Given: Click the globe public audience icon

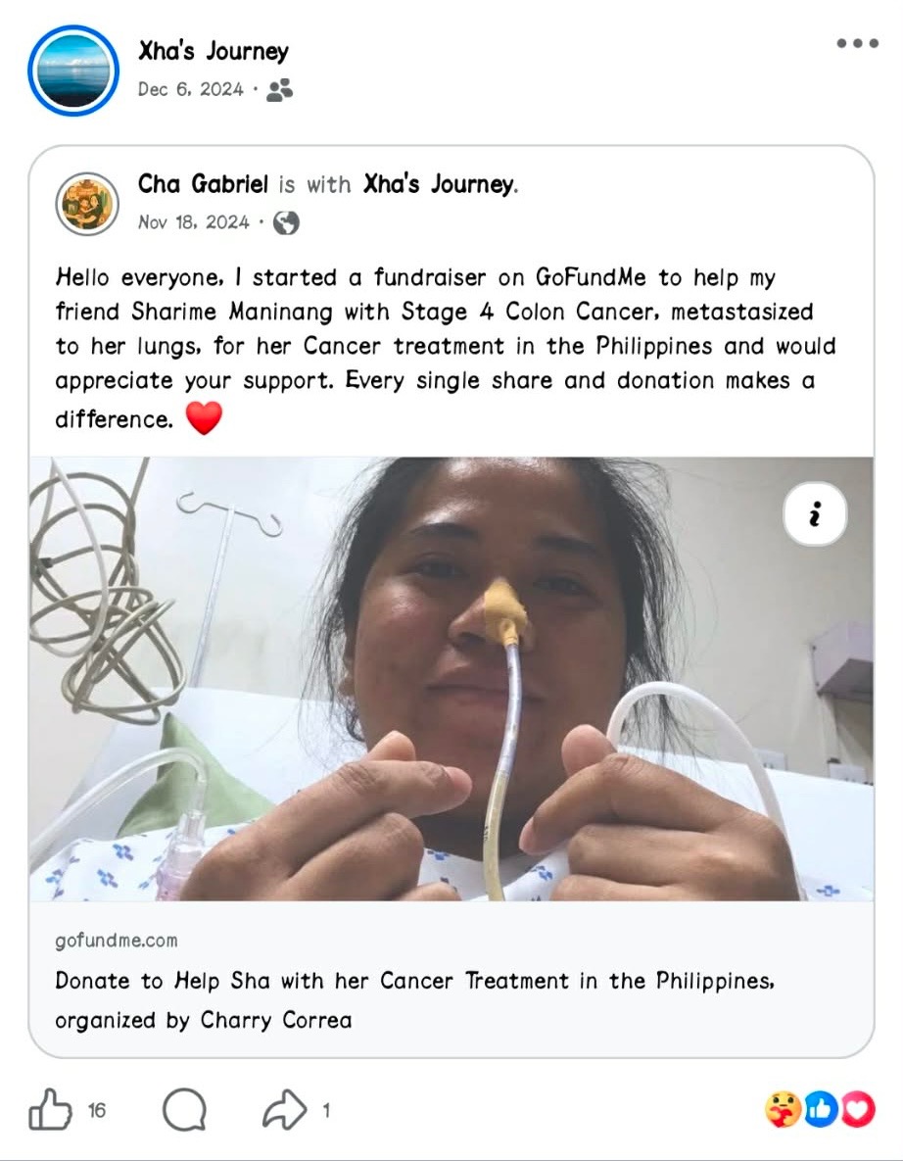Looking at the screenshot, I should click(x=285, y=222).
